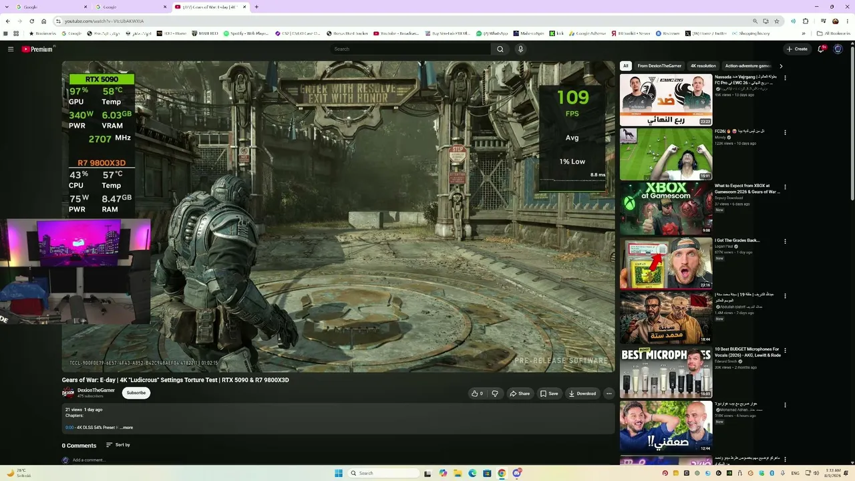Open options for I Got The Grades Back
Screen dimensions: 855x481
785,241
